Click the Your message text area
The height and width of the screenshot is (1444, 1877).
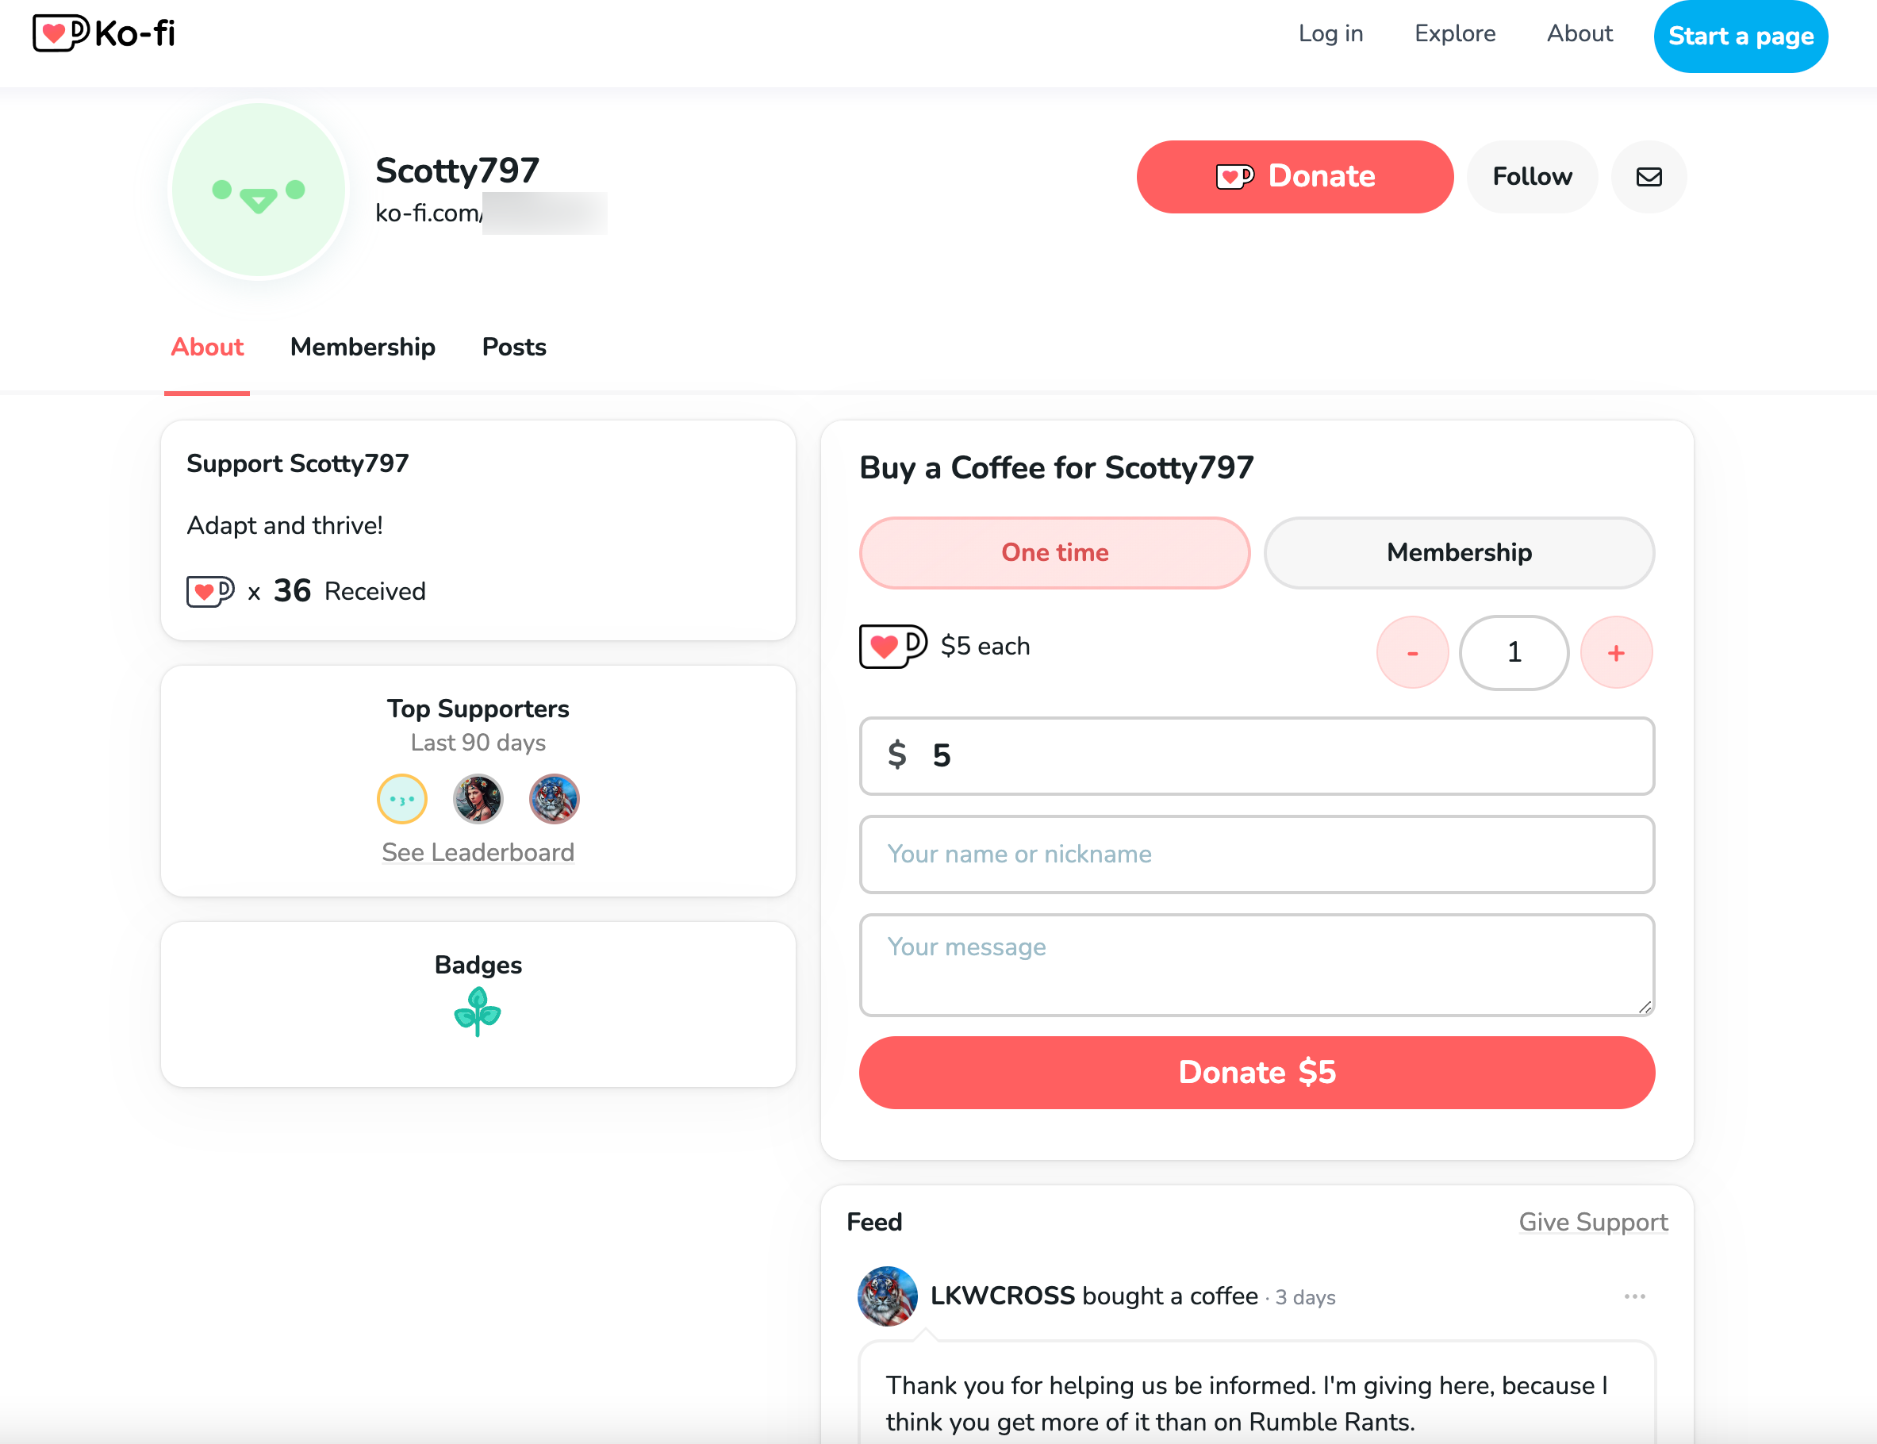[1257, 965]
